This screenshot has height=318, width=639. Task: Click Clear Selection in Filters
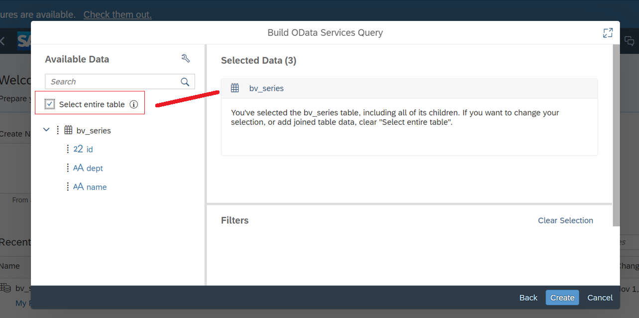[565, 220]
